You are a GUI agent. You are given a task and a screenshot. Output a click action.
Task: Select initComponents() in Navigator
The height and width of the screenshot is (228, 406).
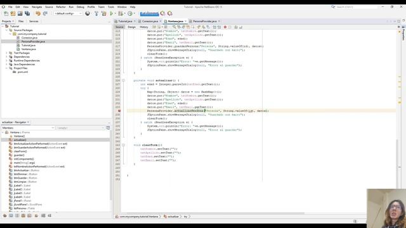(x=23, y=159)
